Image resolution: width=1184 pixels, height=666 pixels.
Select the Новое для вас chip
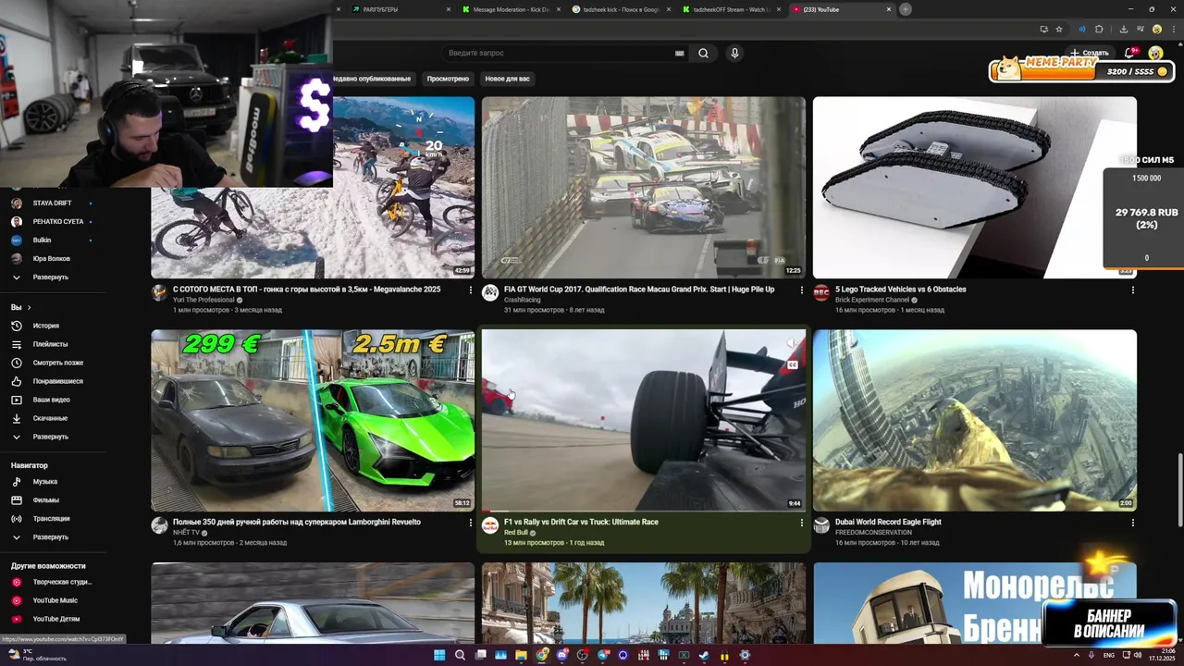point(508,79)
